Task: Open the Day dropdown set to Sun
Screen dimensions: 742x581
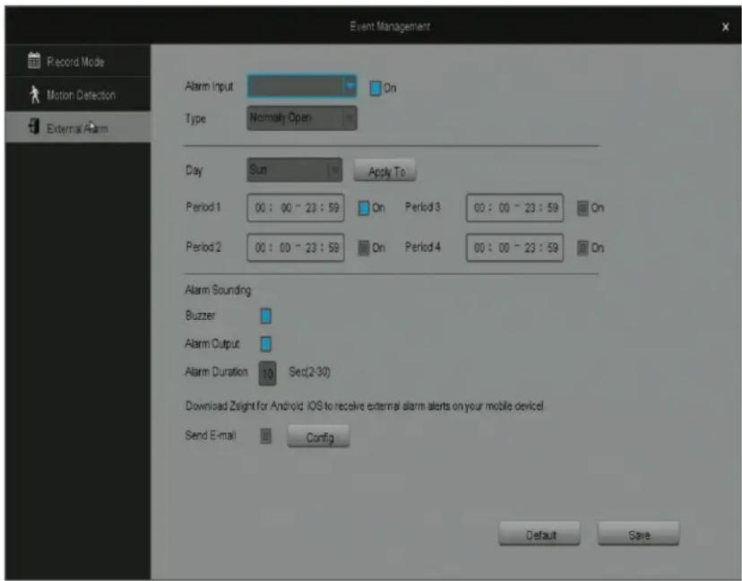Action: (x=294, y=170)
